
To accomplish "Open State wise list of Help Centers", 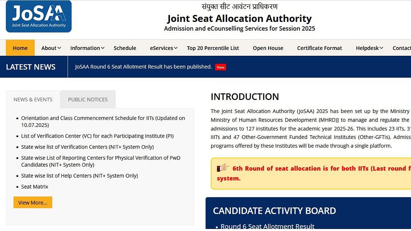I will (x=79, y=176).
